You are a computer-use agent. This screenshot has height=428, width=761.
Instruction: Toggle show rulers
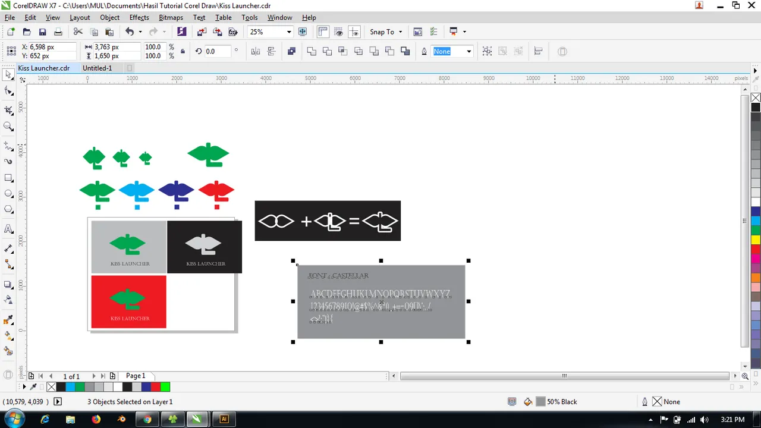point(323,32)
